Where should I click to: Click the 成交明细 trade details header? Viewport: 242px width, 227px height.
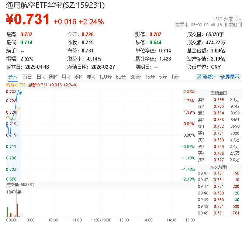(218, 167)
